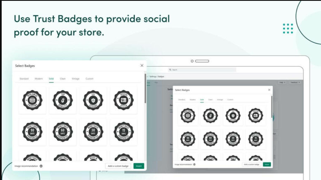Select Made In badge in enlarged dialog
This screenshot has height=180, width=321.
click(x=93, y=157)
